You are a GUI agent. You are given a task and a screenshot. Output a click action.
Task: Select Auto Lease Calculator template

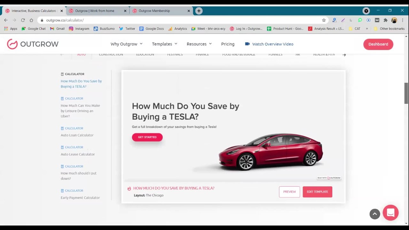click(x=78, y=154)
